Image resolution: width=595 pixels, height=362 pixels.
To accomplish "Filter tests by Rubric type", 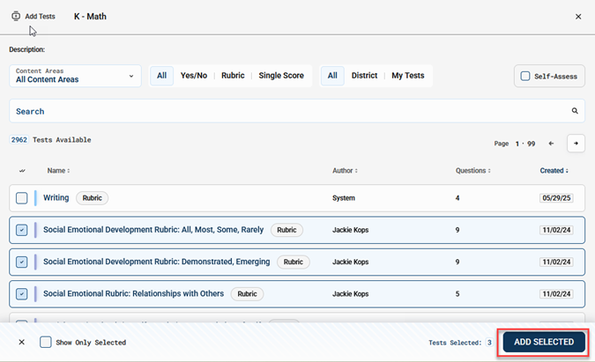I will (233, 76).
